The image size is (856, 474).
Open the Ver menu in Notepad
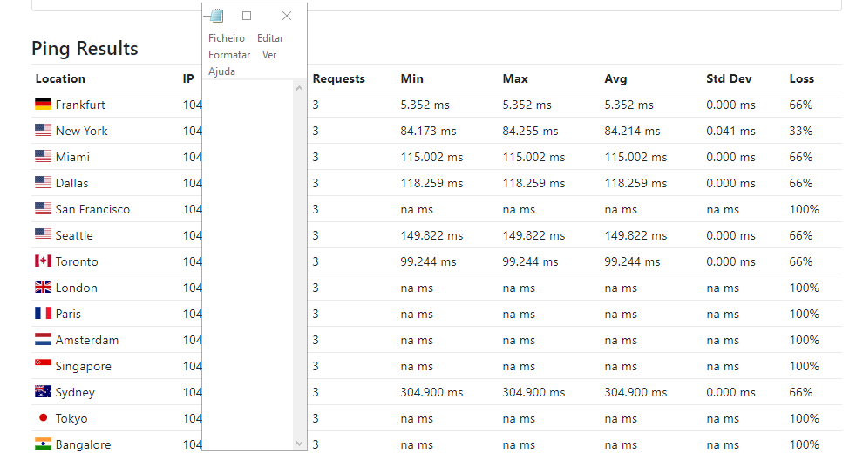269,55
